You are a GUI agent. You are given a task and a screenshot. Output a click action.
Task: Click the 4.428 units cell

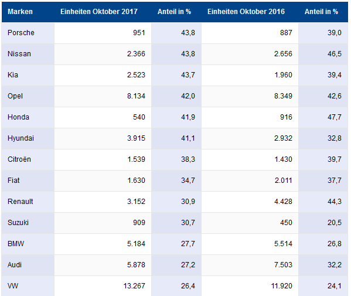(250, 202)
